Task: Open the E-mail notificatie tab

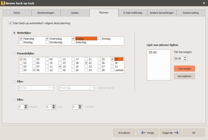Action: point(133,13)
